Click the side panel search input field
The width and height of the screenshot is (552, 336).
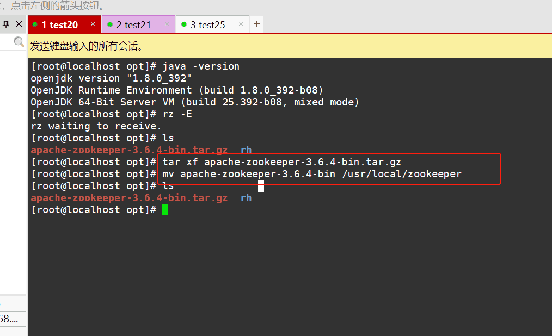tap(7, 42)
